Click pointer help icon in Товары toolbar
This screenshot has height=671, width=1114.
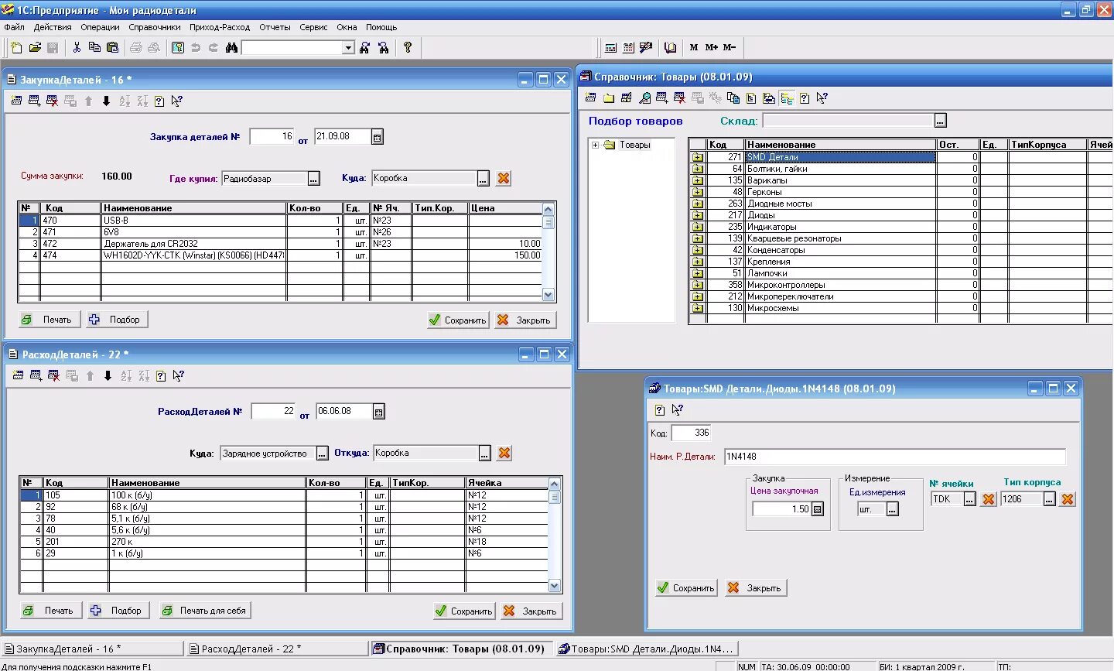tap(822, 98)
